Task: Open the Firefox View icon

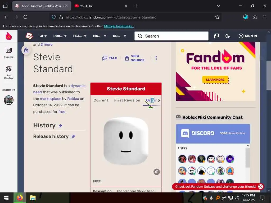Action: 5,6
